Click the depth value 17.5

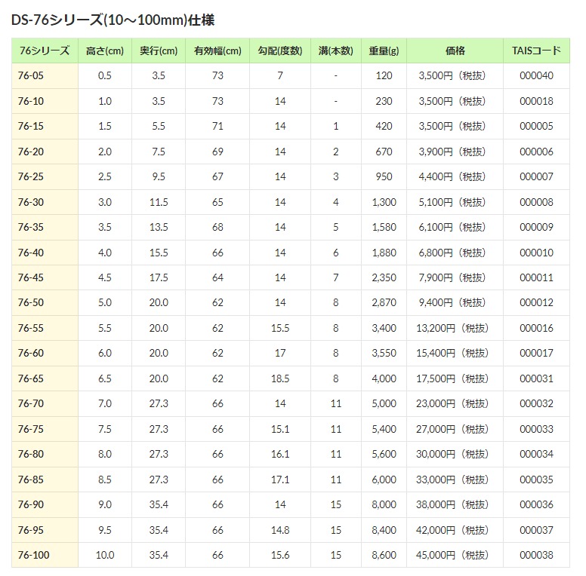click(159, 277)
